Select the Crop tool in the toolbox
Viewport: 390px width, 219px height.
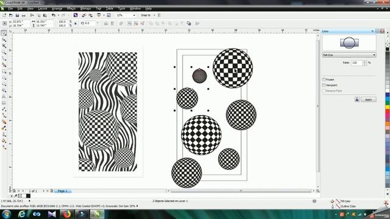tap(4, 46)
